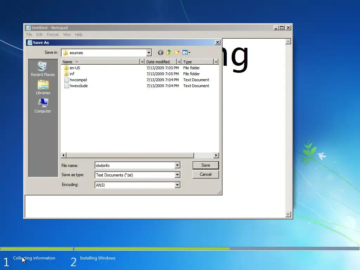Select the hwexclude file icon
360x270 pixels.
coord(66,86)
